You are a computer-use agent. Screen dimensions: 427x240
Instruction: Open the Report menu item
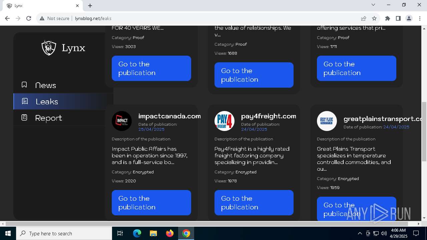49,118
